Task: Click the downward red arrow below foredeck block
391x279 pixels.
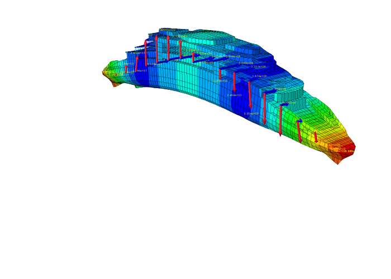Action: click(x=280, y=120)
